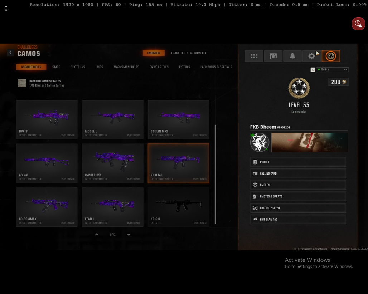
Task: Open the Emblem button
Action: pyautogui.click(x=298, y=185)
